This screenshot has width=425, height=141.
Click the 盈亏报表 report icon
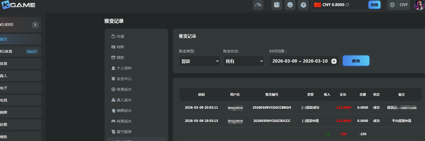pos(113,132)
